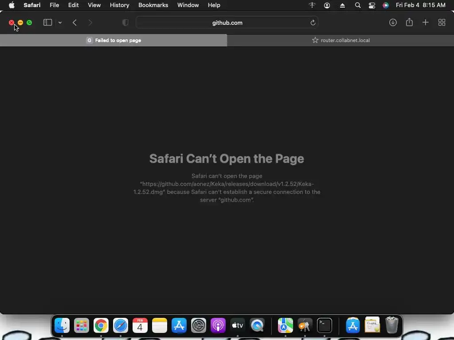Open the History menu
The image size is (454, 340).
(119, 5)
